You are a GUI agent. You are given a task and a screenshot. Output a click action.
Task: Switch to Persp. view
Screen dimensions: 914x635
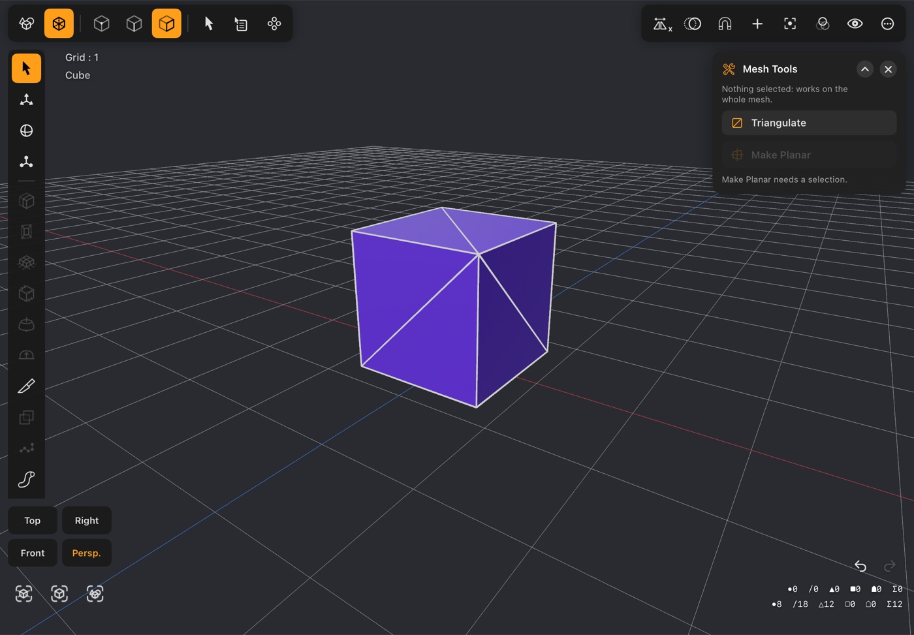pyautogui.click(x=87, y=553)
